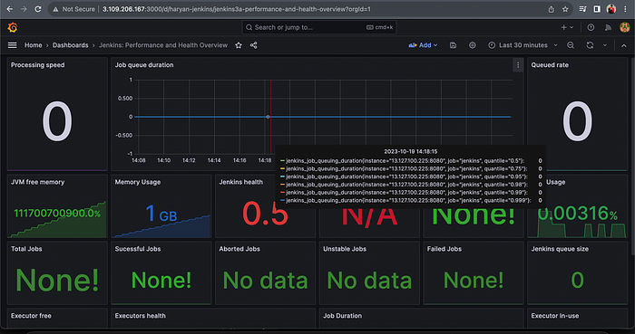
Task: Open Chrome three-dot menu
Action: (x=625, y=9)
